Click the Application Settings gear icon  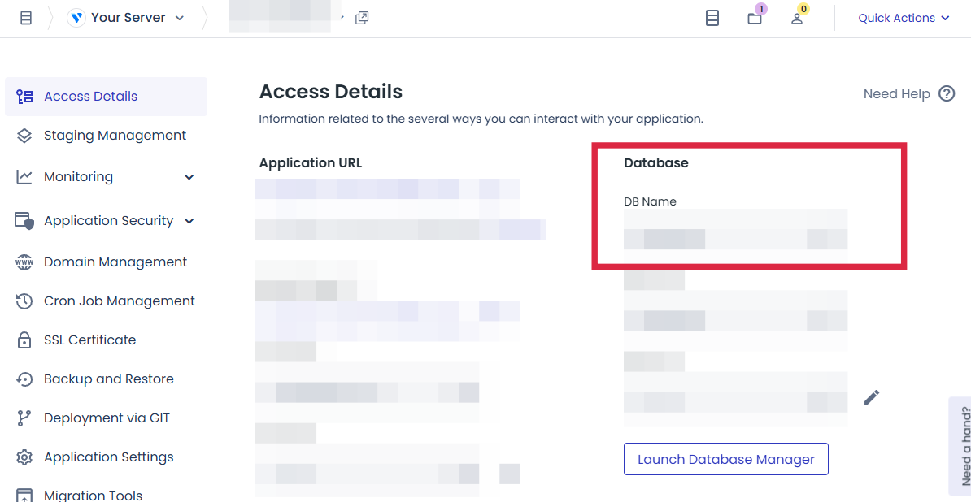[24, 457]
